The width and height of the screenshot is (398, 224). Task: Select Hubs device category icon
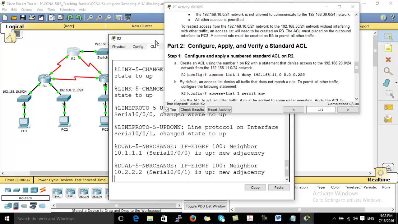[25, 190]
